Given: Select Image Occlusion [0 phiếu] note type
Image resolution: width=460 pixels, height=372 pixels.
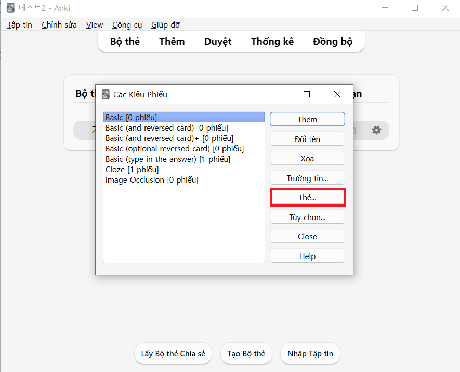Looking at the screenshot, I should point(184,180).
